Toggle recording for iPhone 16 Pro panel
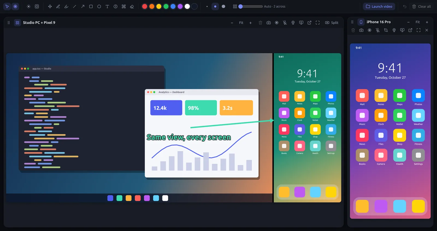The width and height of the screenshot is (437, 231). (x=370, y=30)
